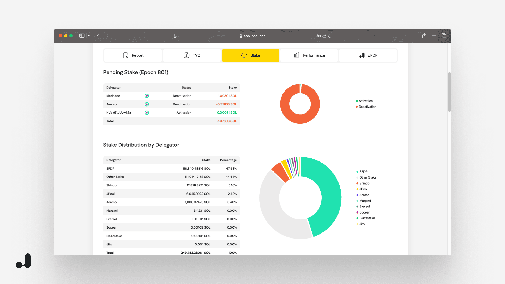Open the Safari share icon

pyautogui.click(x=424, y=36)
